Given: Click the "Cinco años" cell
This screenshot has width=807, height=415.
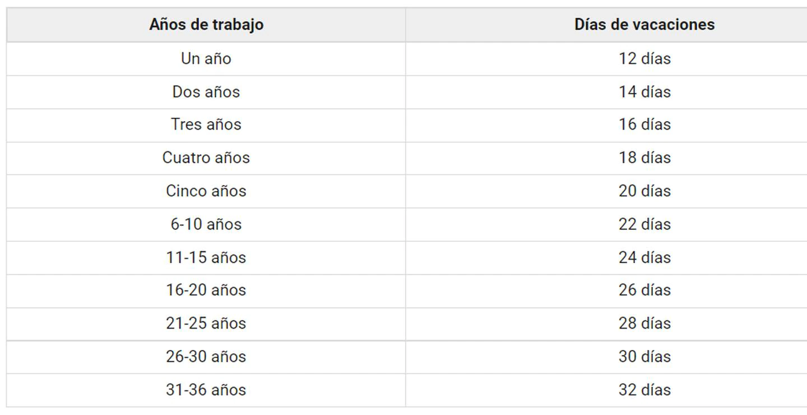Looking at the screenshot, I should point(206,191).
